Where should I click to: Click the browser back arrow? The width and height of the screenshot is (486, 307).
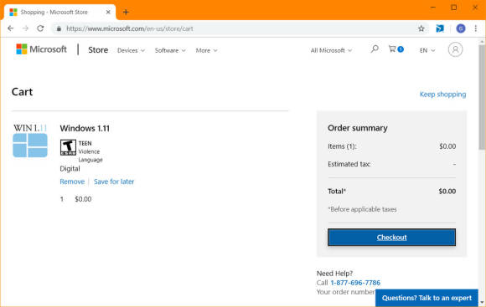point(11,28)
